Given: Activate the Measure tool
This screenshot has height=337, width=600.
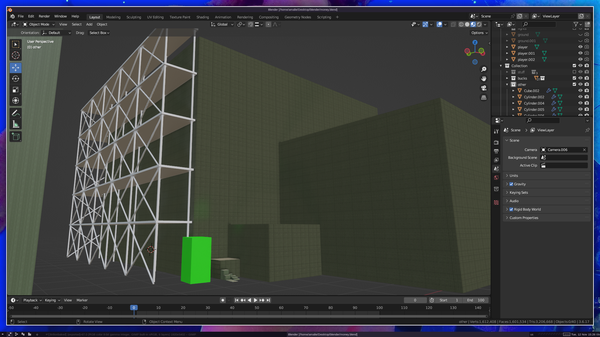Looking at the screenshot, I should pos(16,125).
